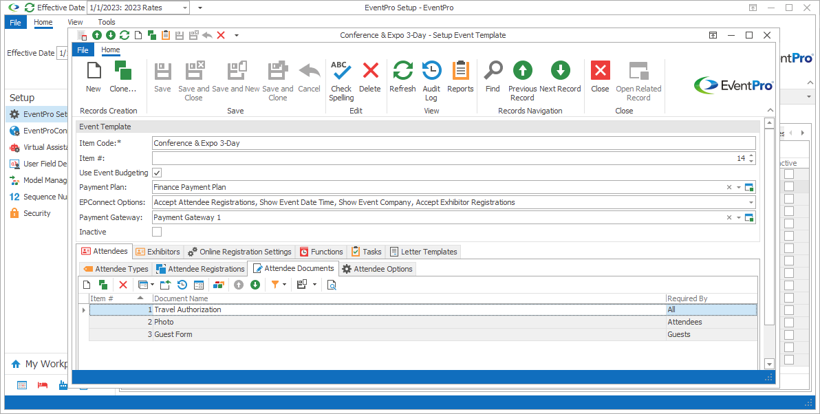The height and width of the screenshot is (414, 820).
Task: Open Attendee Registrations sub-tab
Action: [x=200, y=269]
